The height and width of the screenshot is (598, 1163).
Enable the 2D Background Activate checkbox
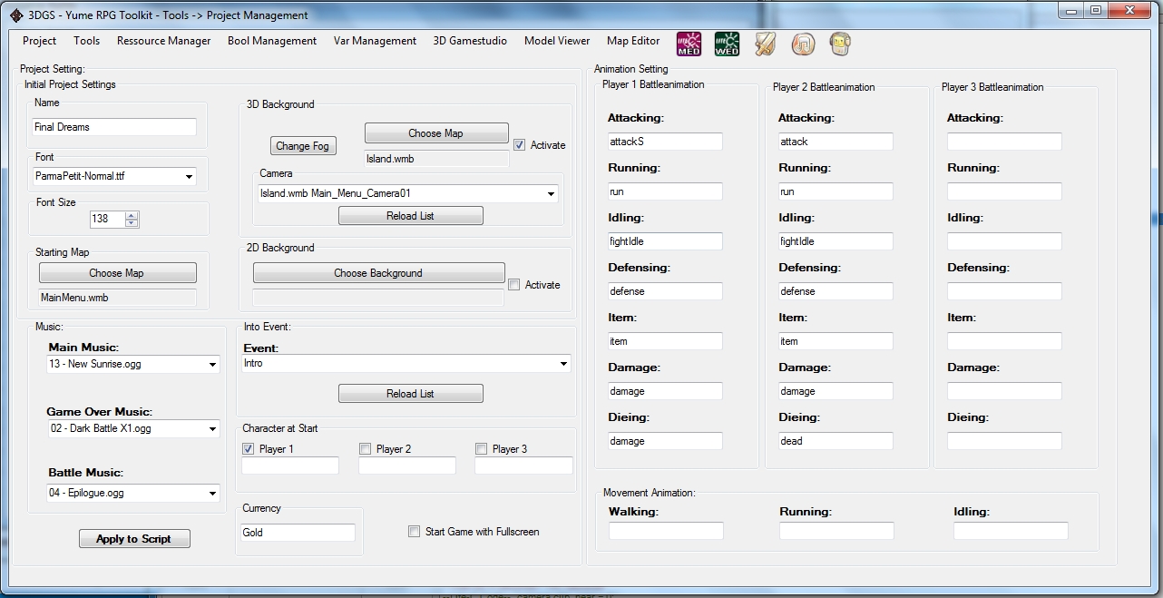tap(514, 285)
